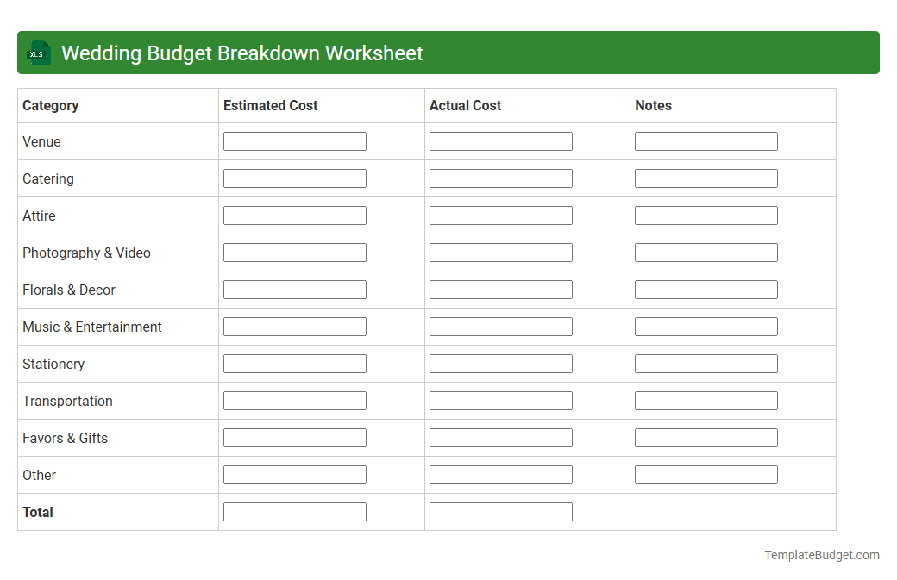The width and height of the screenshot is (897, 580).
Task: Click the Venue notes field
Action: (x=706, y=140)
